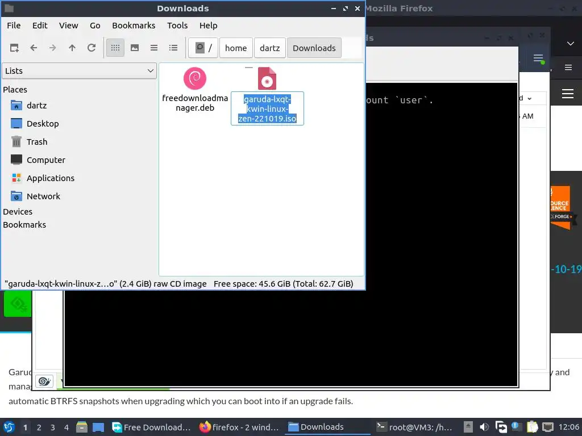Open File menu

pos(14,26)
